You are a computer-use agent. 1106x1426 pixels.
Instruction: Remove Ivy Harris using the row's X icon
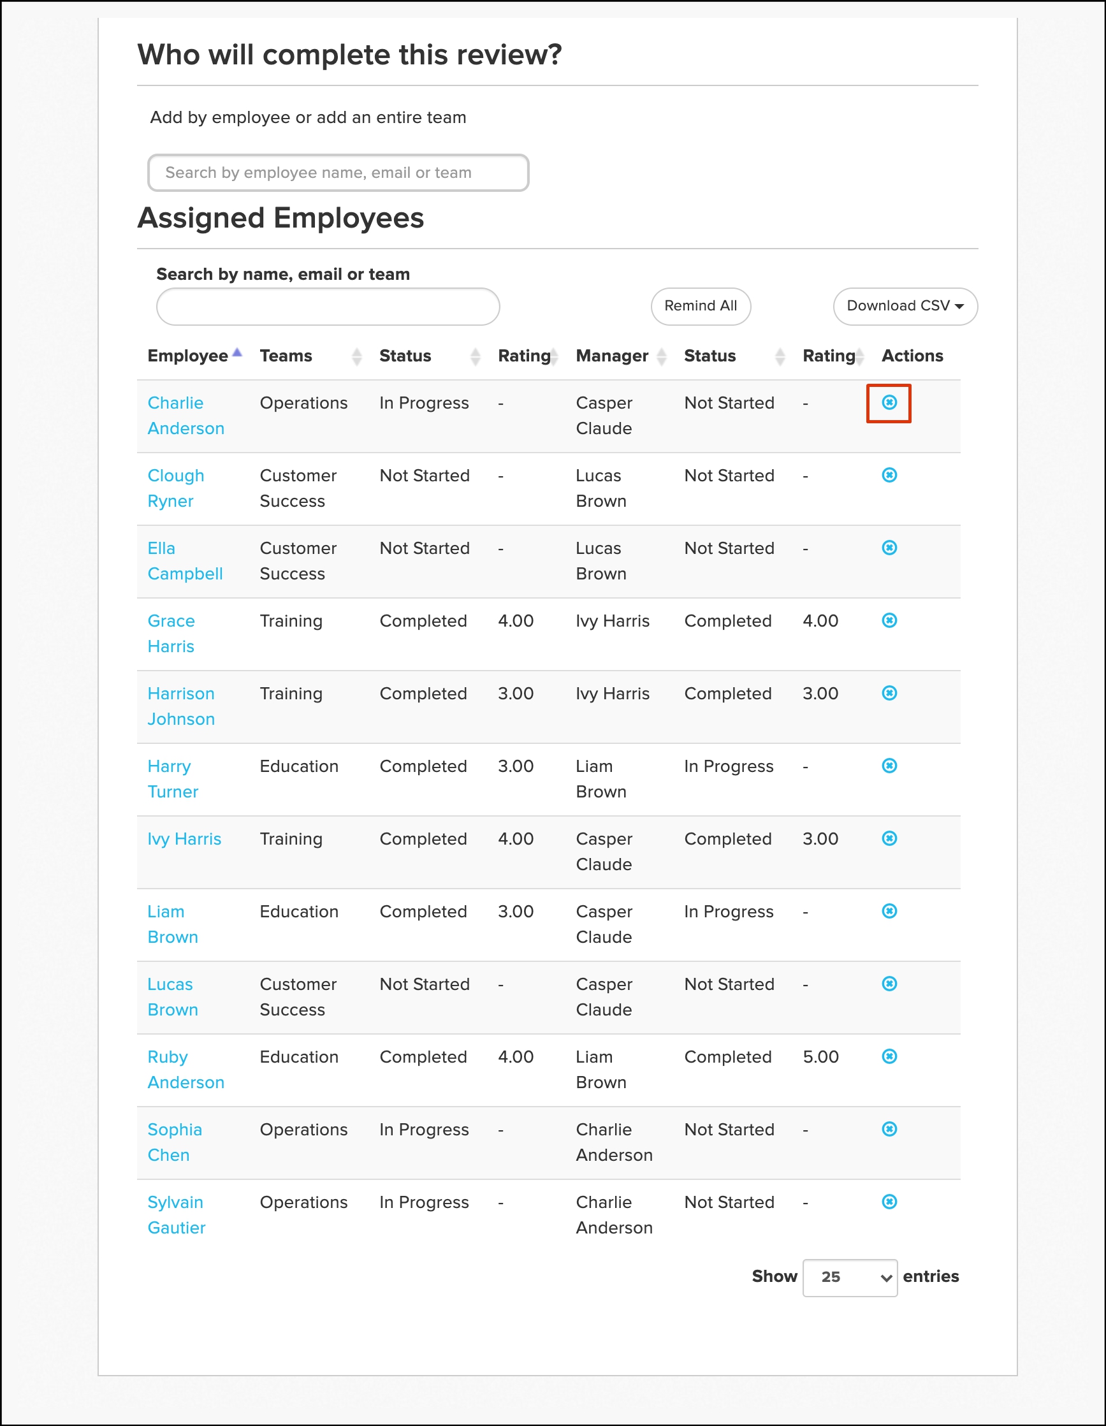(889, 838)
